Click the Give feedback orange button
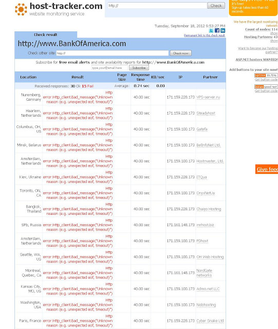 tap(267, 169)
